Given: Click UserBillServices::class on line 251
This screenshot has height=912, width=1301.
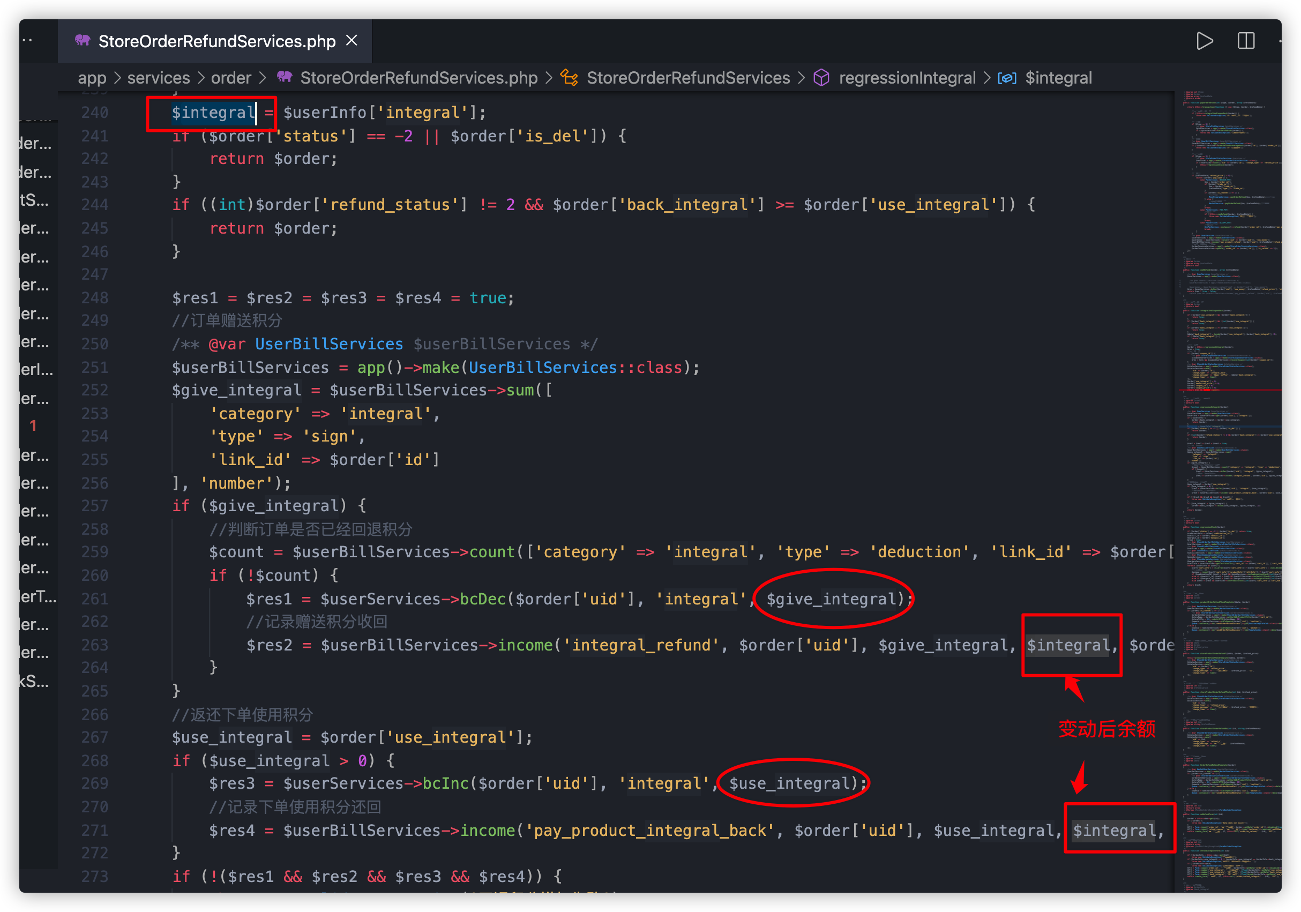Looking at the screenshot, I should coord(575,367).
